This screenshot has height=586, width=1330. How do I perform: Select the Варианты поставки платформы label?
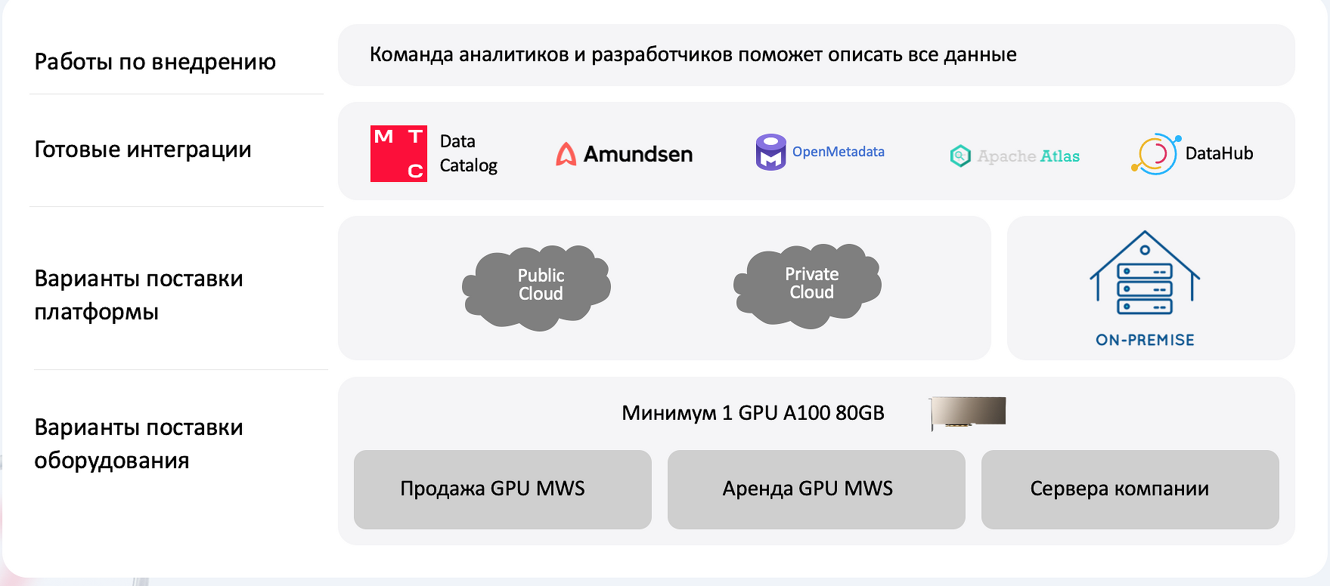tap(139, 295)
